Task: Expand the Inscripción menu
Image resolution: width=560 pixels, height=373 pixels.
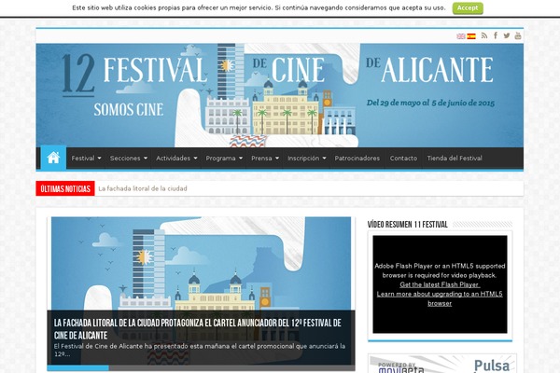Action: [x=306, y=159]
